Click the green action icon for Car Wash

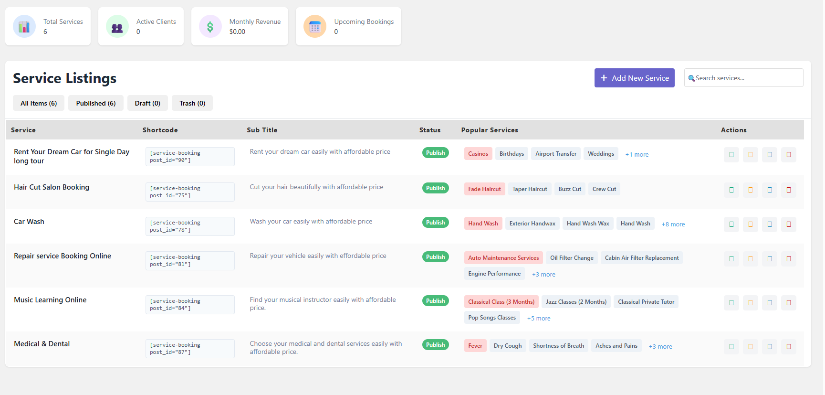[731, 224]
